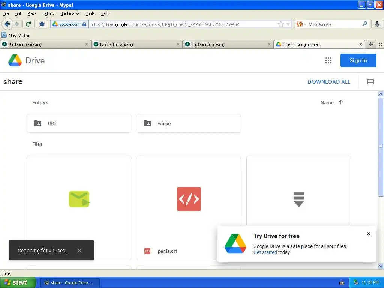Screen dimensions: 384x288
Task: Open the DuckDuckGo search engine dropdown
Action: 301,24
